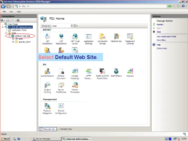Viewport: 188px width, 141px height.
Task: Open the Default Document feature
Action: click(61, 74)
